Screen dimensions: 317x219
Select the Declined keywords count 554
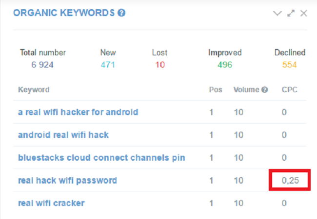(x=290, y=65)
